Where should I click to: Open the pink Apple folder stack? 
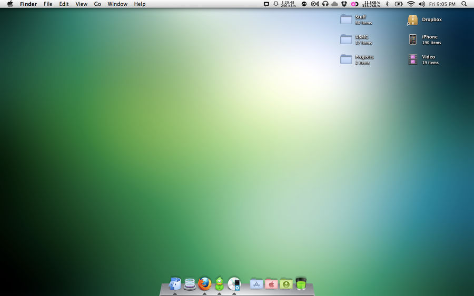(271, 284)
